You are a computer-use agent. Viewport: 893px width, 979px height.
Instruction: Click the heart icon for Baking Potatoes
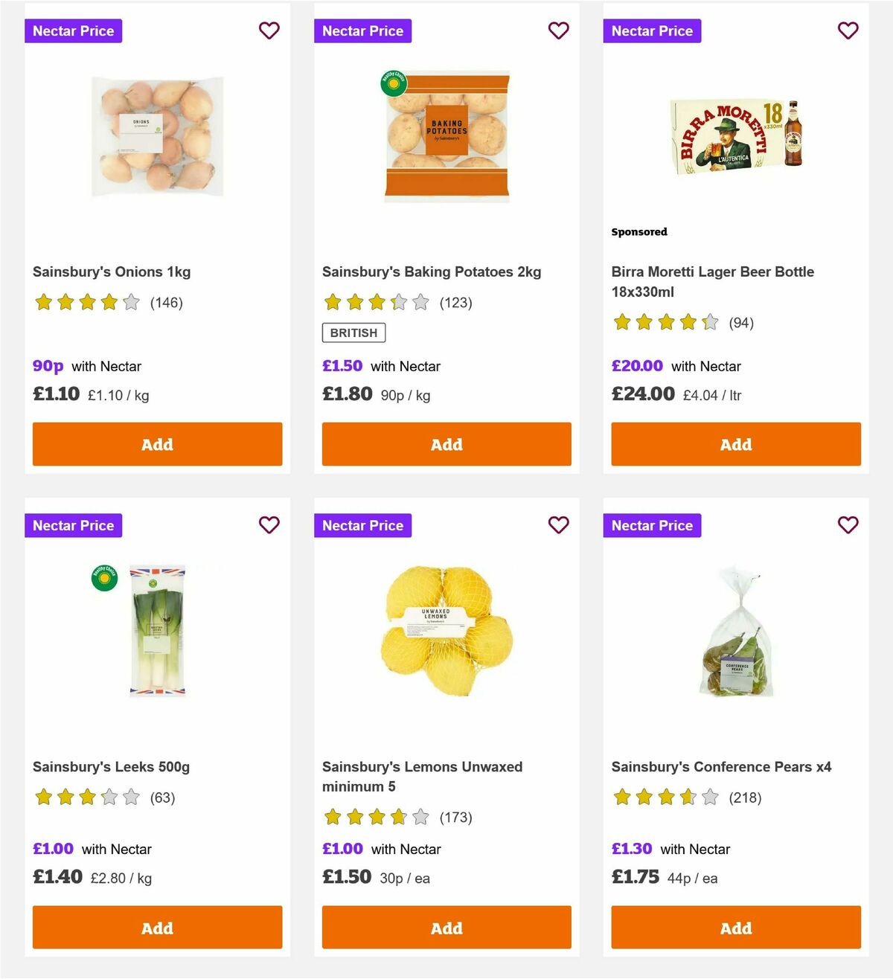tap(559, 31)
